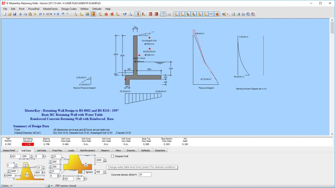Screen dimensions: 335x188
Task: Adjust stepper beside the slope angle 13 field
Action: click(x=43, y=167)
